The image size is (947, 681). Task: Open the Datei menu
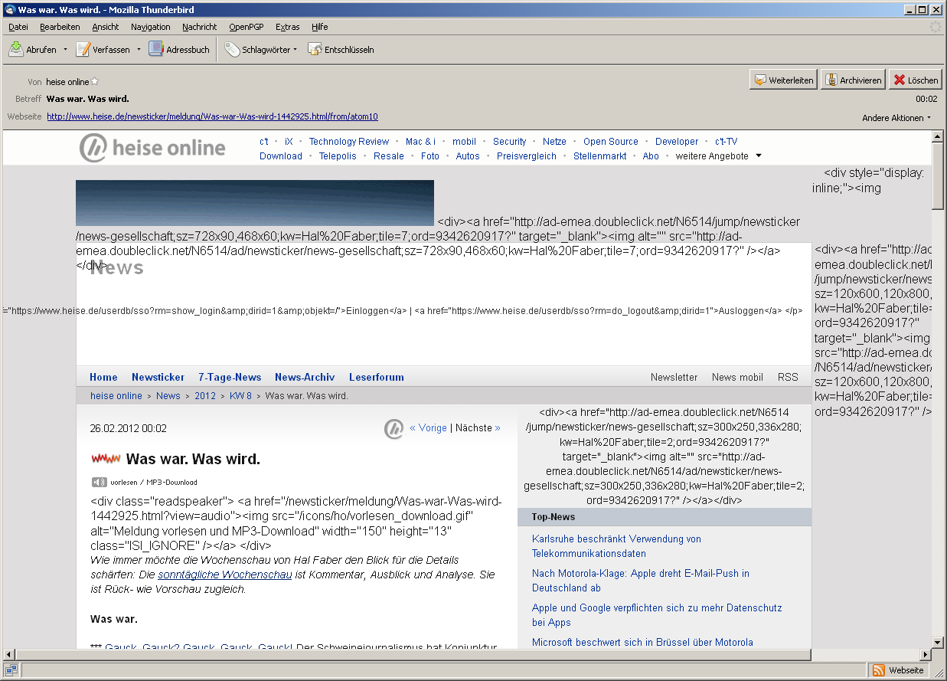[18, 27]
